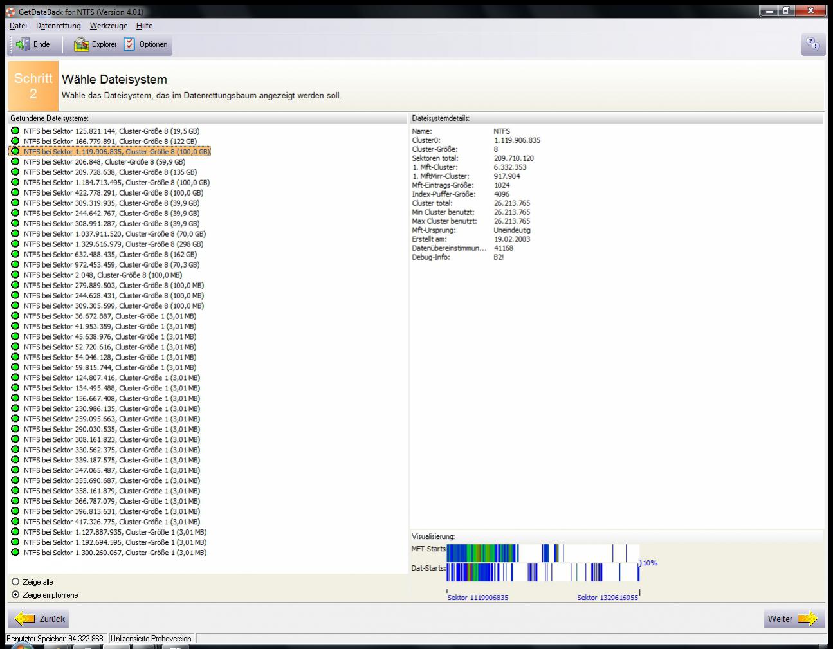Click green status icon for Sektor 41.953.359
Viewport: 833px width, 649px height.
tap(15, 327)
